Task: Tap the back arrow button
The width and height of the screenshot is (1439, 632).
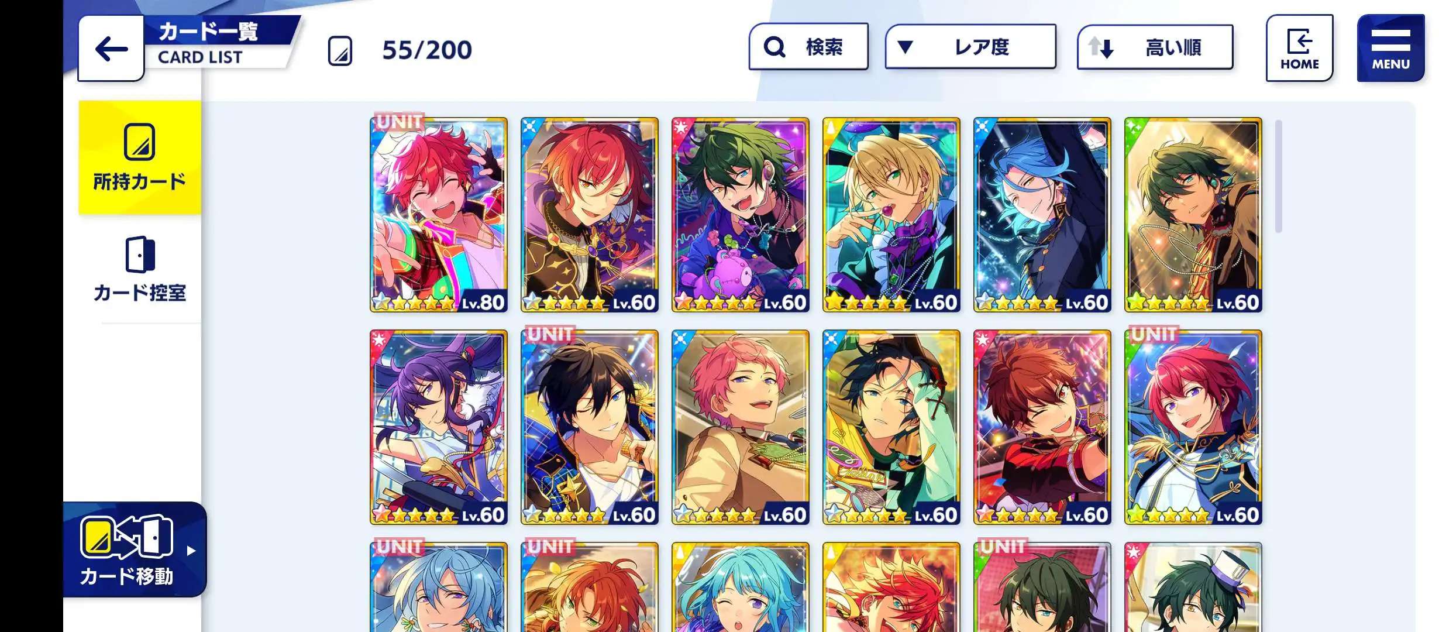Action: point(111,49)
